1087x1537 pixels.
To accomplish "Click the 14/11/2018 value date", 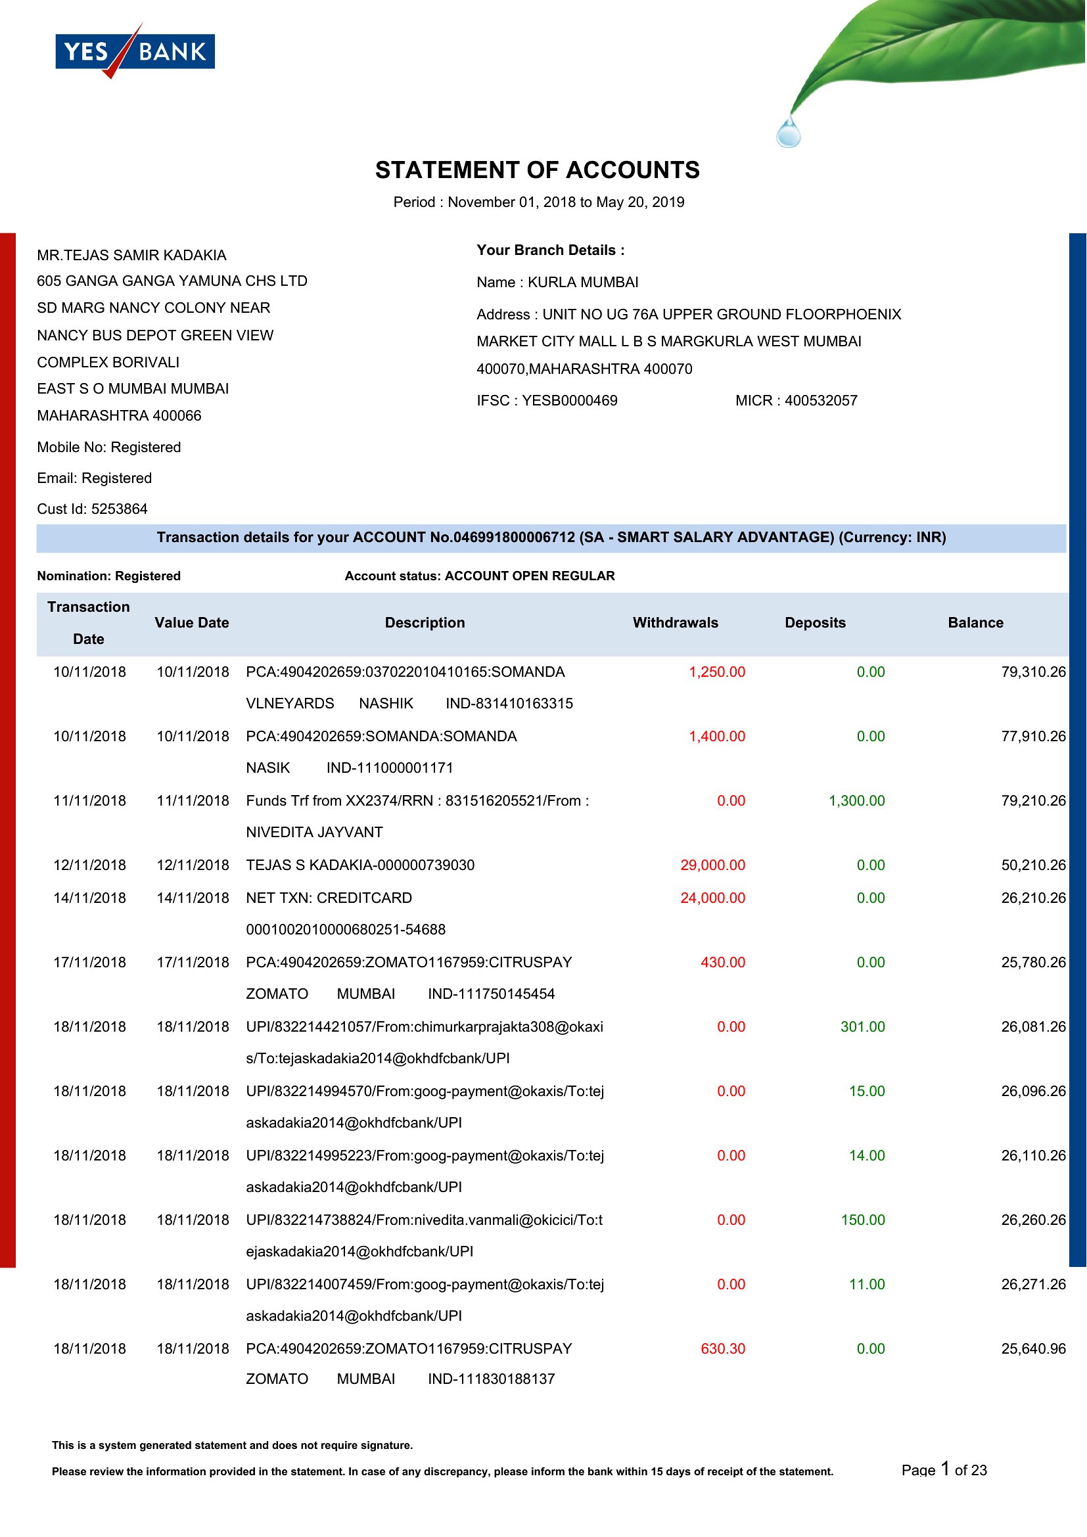I will 193,898.
